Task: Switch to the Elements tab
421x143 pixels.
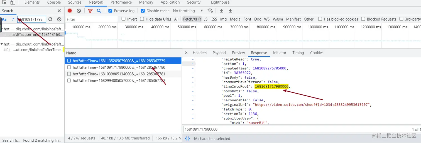Action: 32,2
